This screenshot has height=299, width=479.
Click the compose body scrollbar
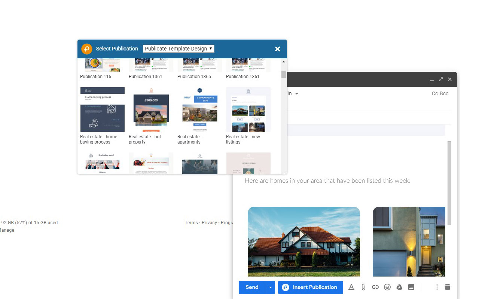pyautogui.click(x=449, y=183)
